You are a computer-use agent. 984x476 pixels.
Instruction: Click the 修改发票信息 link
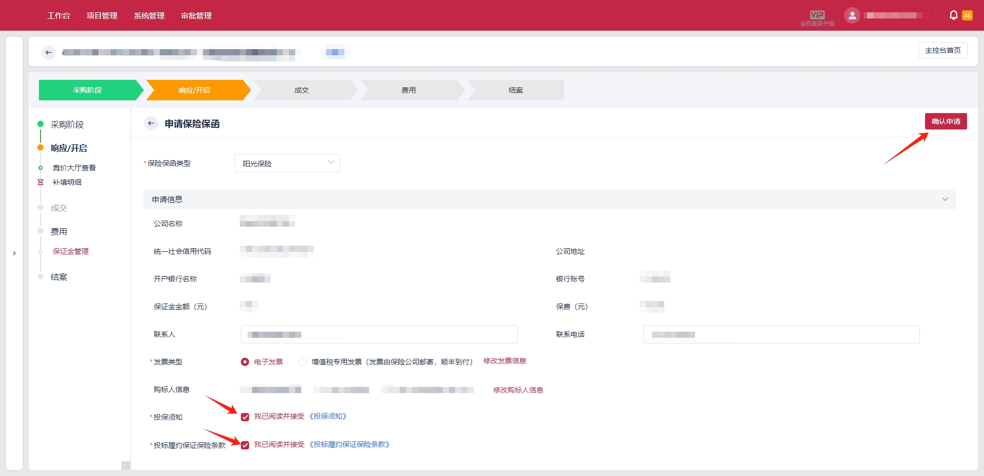click(x=504, y=361)
